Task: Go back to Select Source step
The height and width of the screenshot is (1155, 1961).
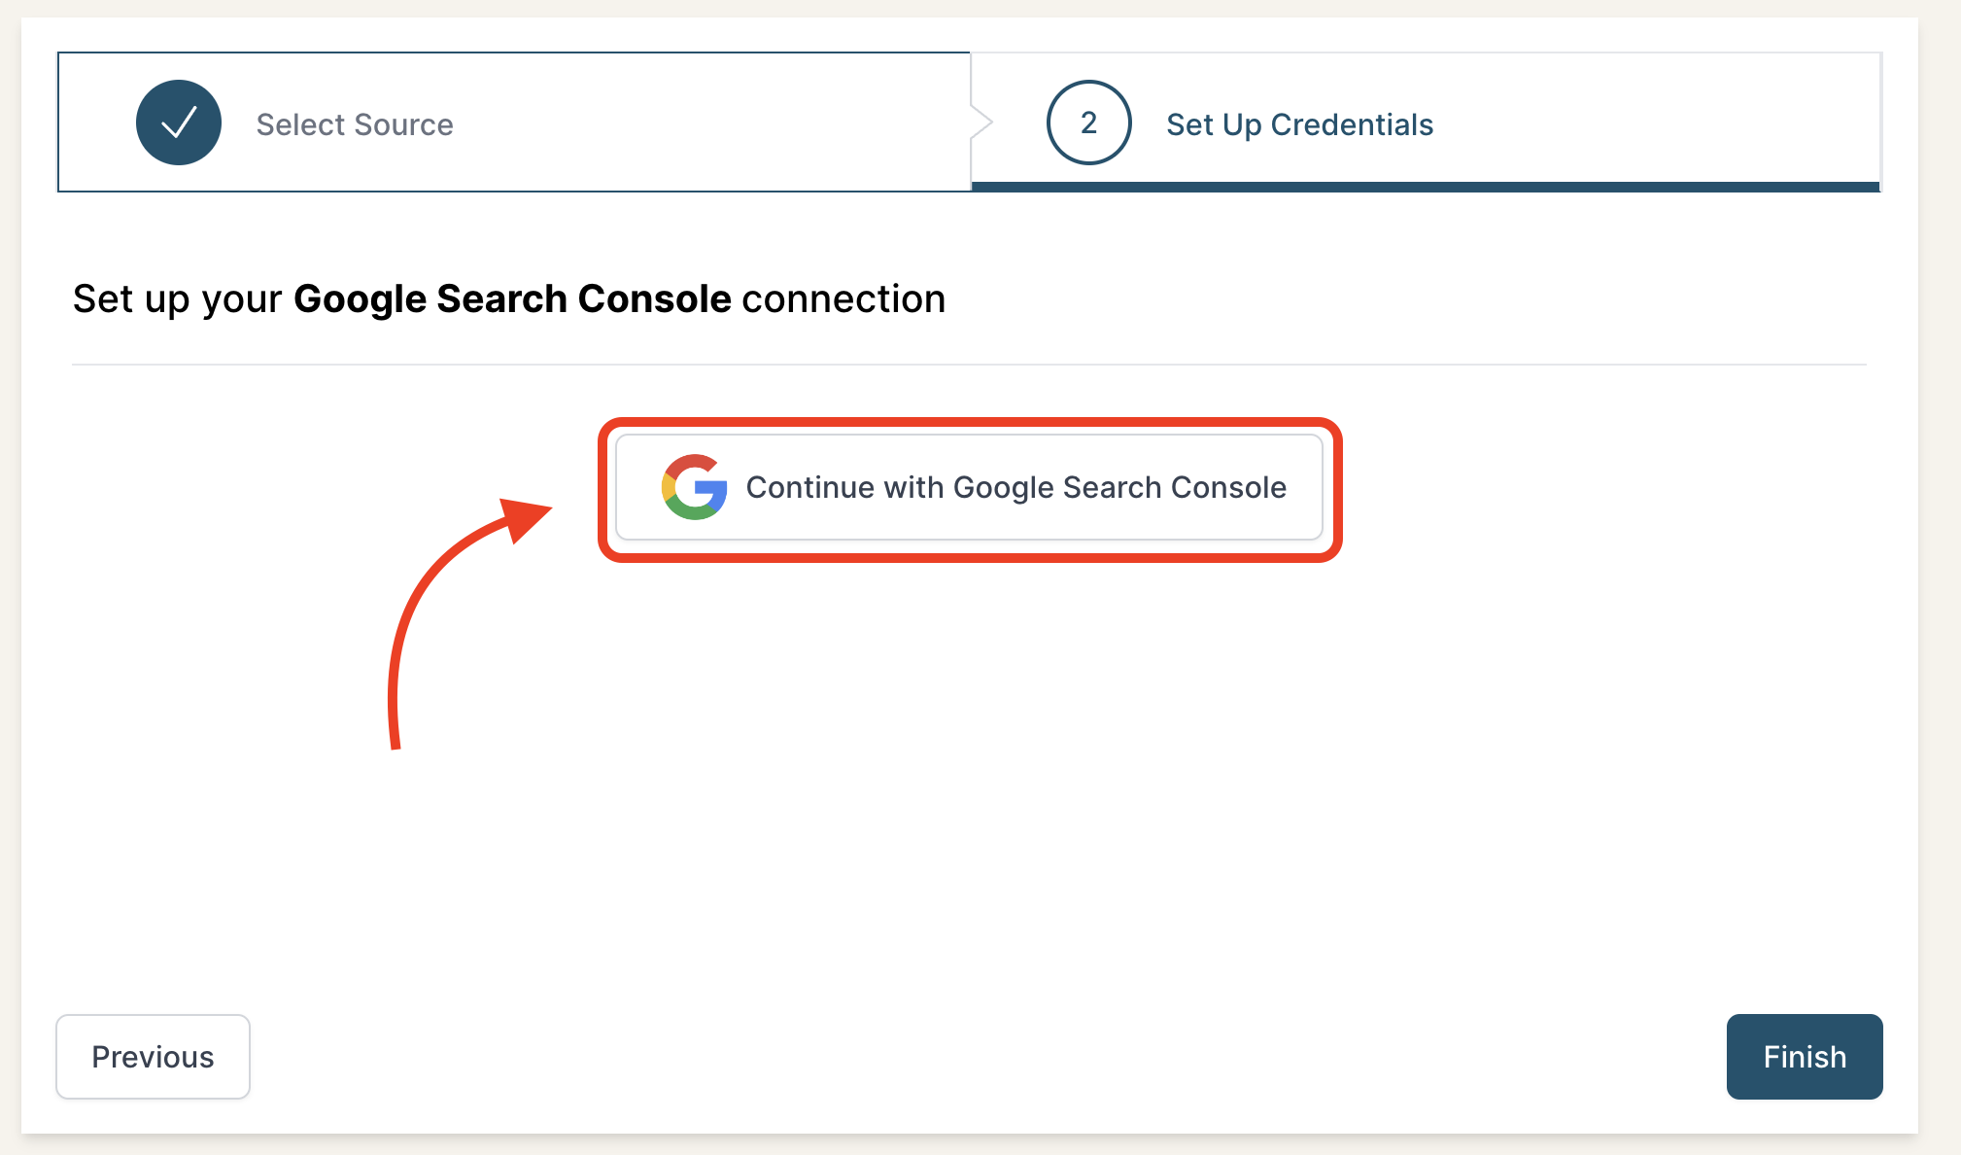Action: 514,122
